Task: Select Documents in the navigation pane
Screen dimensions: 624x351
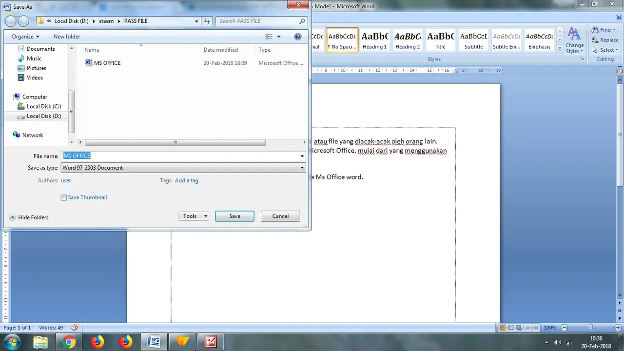Action: [x=40, y=49]
